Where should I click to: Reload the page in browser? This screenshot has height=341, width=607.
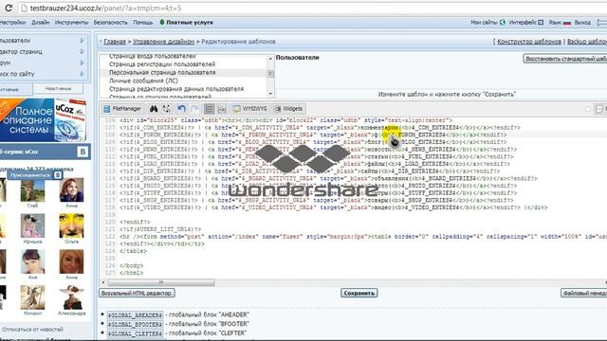pos(9,8)
